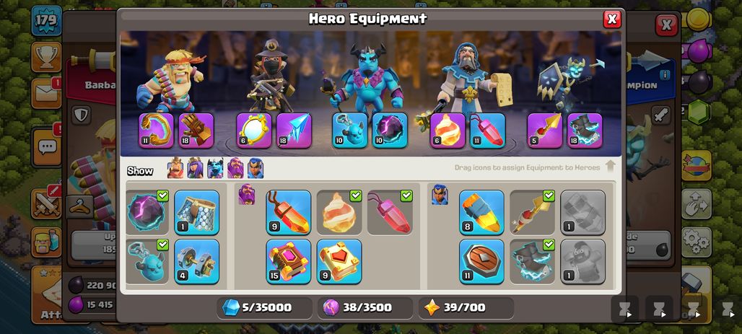This screenshot has height=334, width=742.
Task: Click the Shiny Ore 5/35000 counter
Action: [264, 308]
